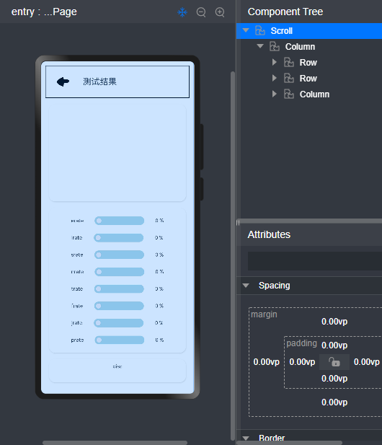Image resolution: width=382 pixels, height=445 pixels.
Task: Toggle the padding lock icon
Action: point(334,362)
